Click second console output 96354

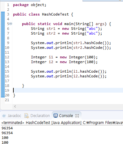[x=7, y=133]
